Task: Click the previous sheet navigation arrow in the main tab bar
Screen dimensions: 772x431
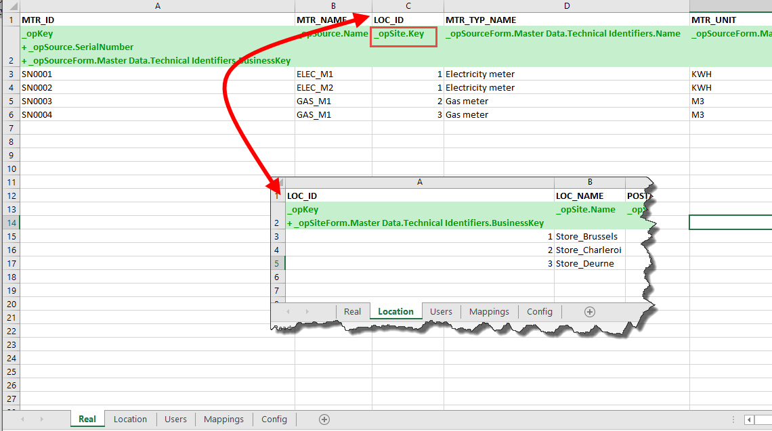Action: point(22,419)
